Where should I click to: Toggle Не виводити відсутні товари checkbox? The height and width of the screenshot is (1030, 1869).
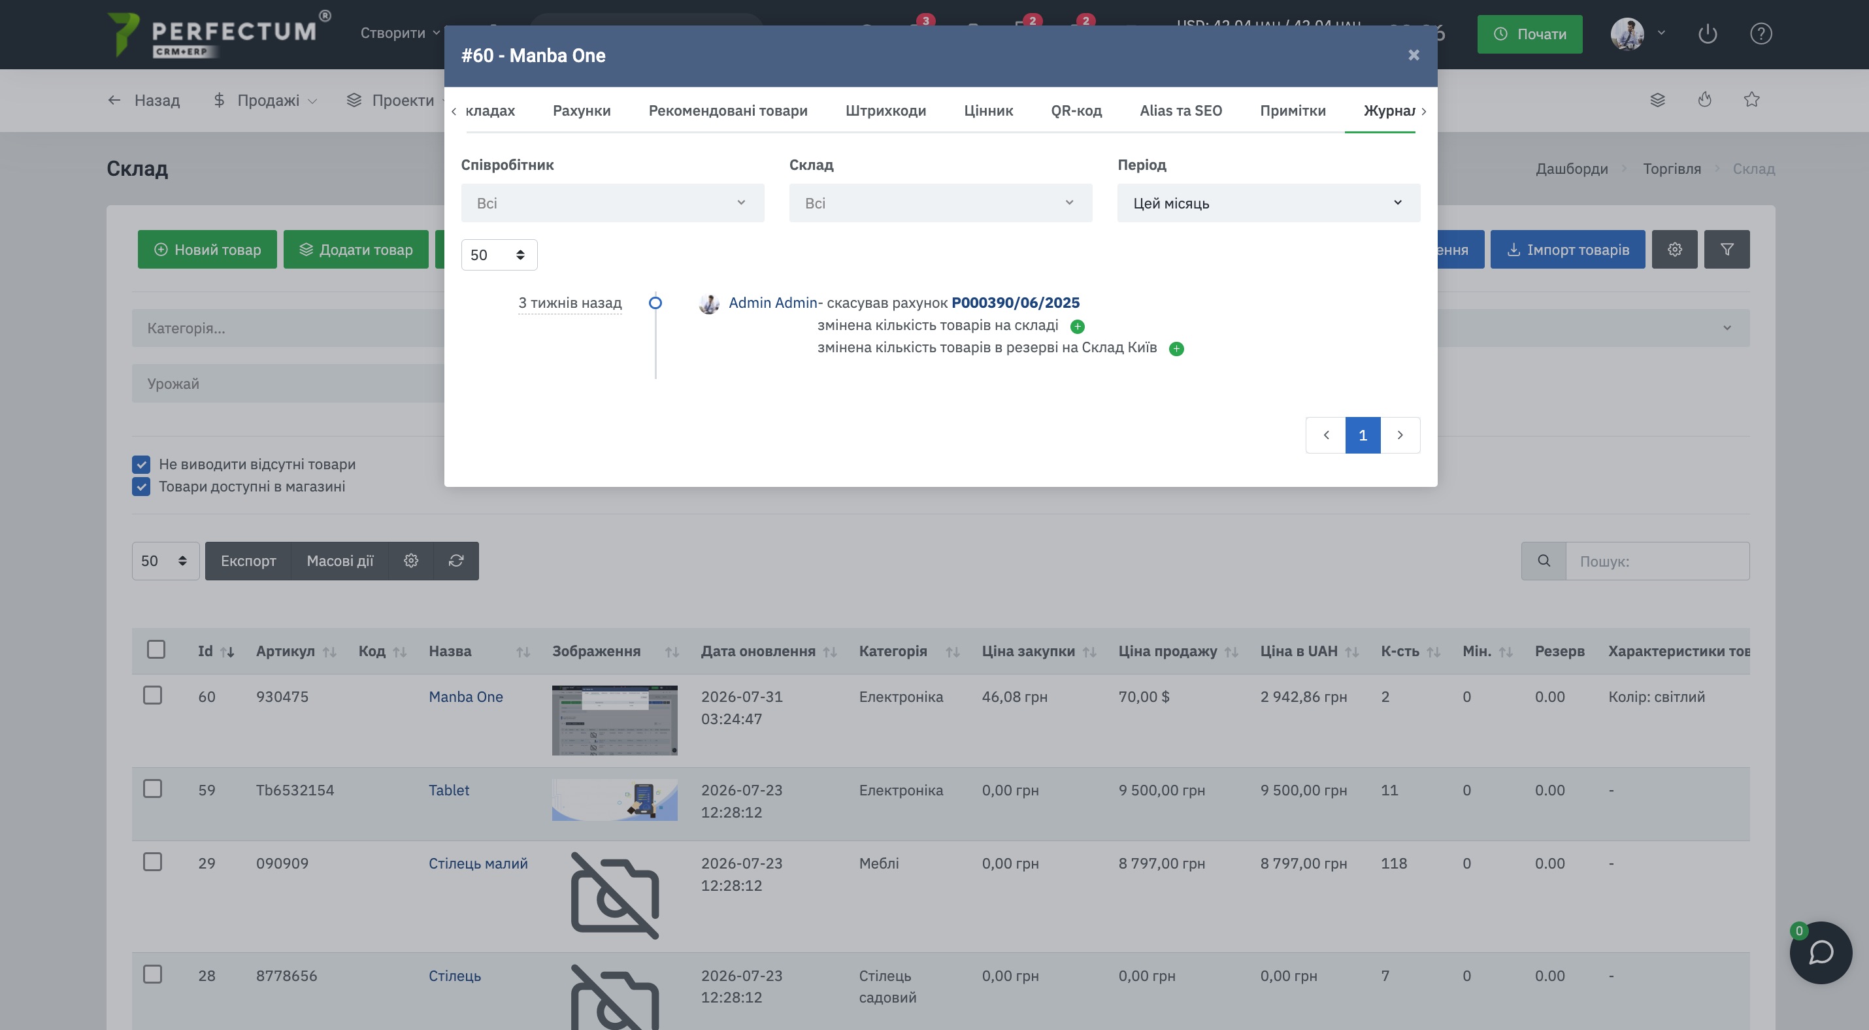pyautogui.click(x=141, y=464)
